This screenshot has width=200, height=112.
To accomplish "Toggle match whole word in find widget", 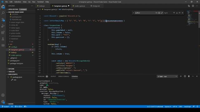I will (x=159, y=13).
